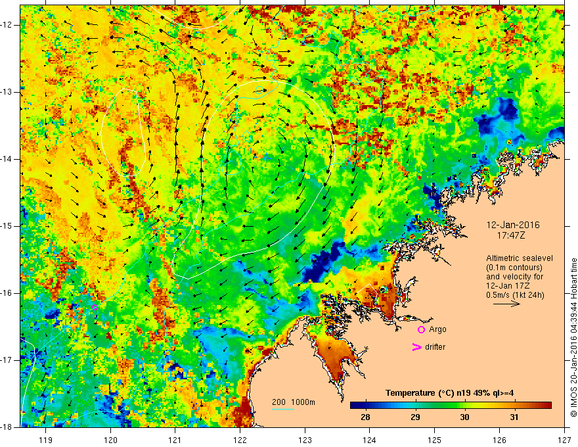Click the 'and velocity for' text
Screen dimensions: 578x447
(x=514, y=277)
